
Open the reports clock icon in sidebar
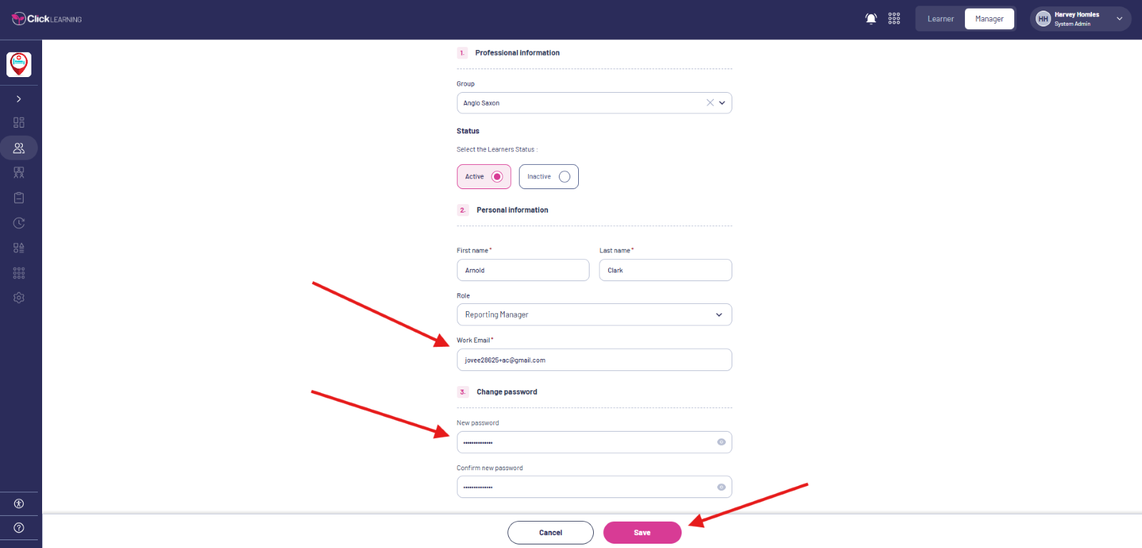tap(19, 223)
